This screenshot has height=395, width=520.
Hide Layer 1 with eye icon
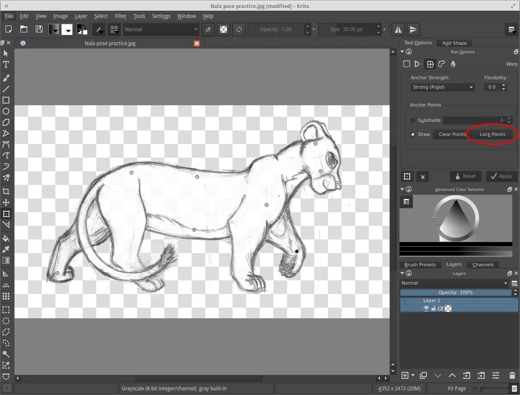[x=426, y=309]
